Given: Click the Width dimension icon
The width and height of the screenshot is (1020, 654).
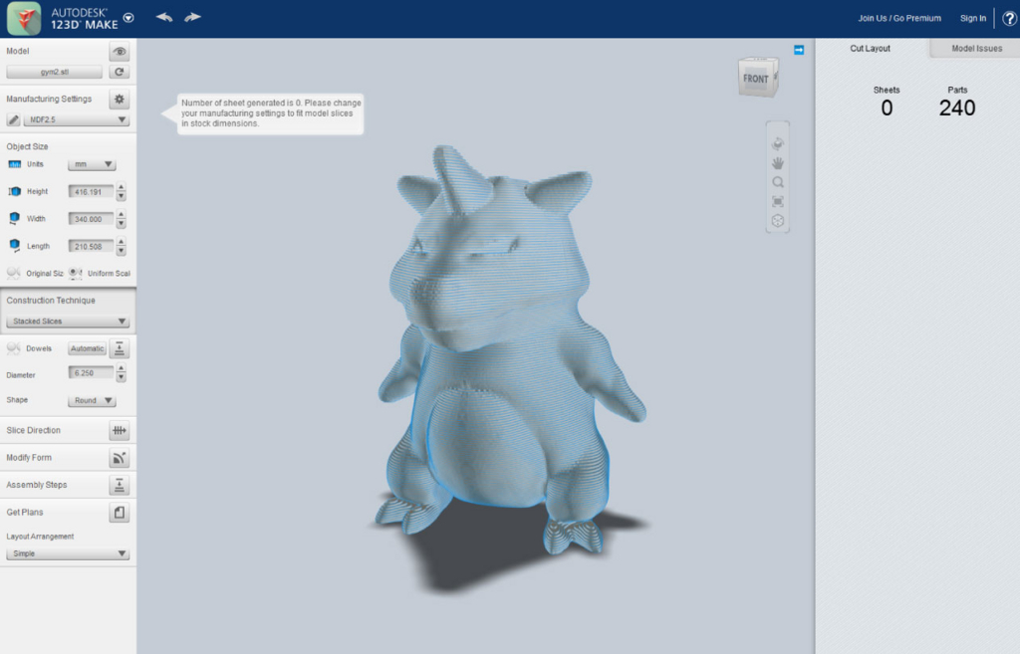Looking at the screenshot, I should pos(14,219).
